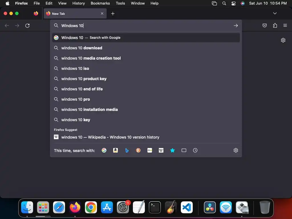Image resolution: width=292 pixels, height=219 pixels.
Task: Open new tab page personalize gear icon
Action: coord(283,40)
